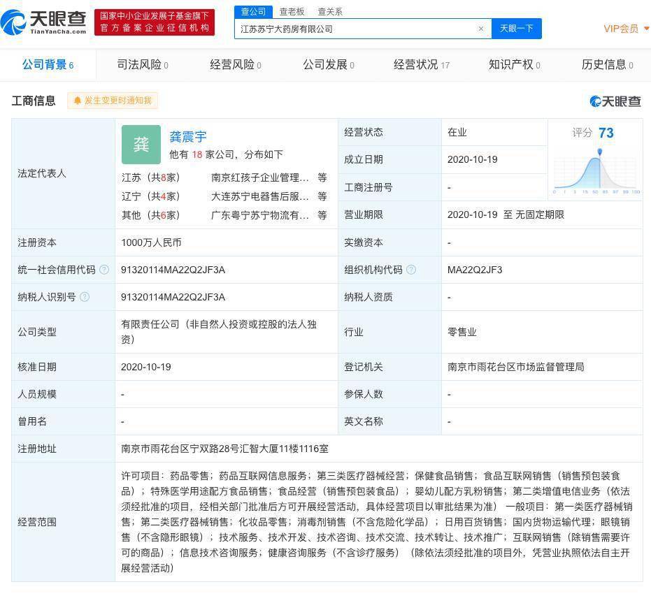Click the 18 companies count link
This screenshot has height=596, width=651.
[x=197, y=154]
